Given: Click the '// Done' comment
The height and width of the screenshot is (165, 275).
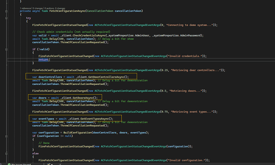Looking at the screenshot, I should click(44, 143).
